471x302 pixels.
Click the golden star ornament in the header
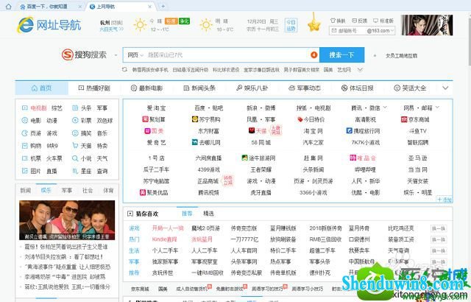[x=314, y=24]
